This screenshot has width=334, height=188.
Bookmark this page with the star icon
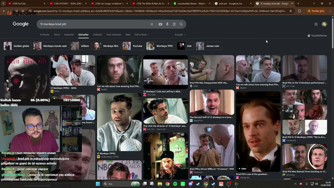[x=291, y=11]
